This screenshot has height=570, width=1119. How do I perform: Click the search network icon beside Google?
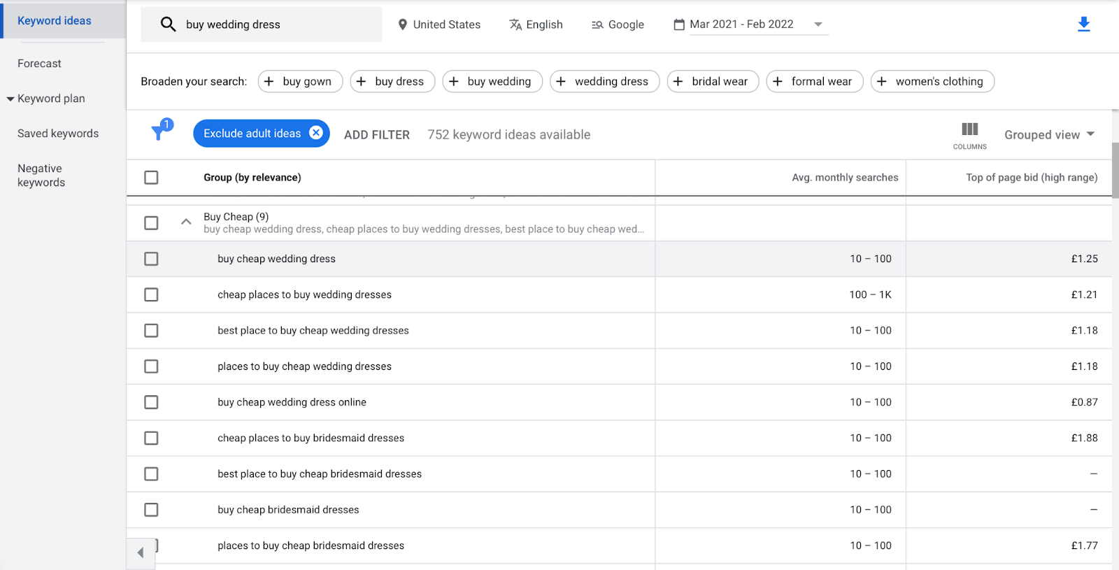[597, 24]
